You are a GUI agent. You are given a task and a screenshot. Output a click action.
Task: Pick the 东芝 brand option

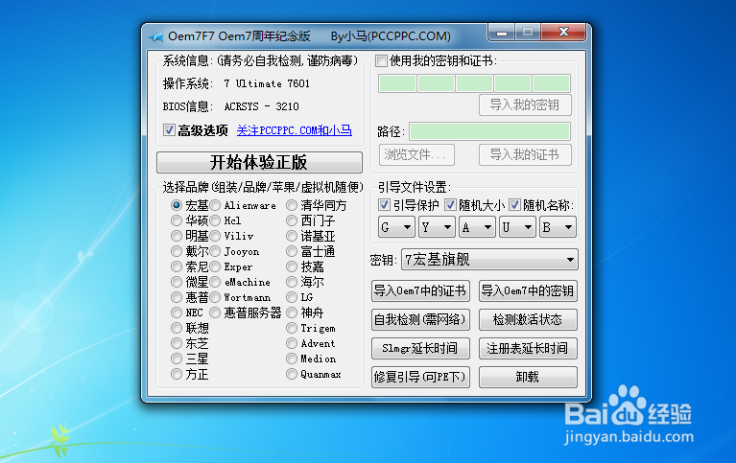[x=177, y=343]
